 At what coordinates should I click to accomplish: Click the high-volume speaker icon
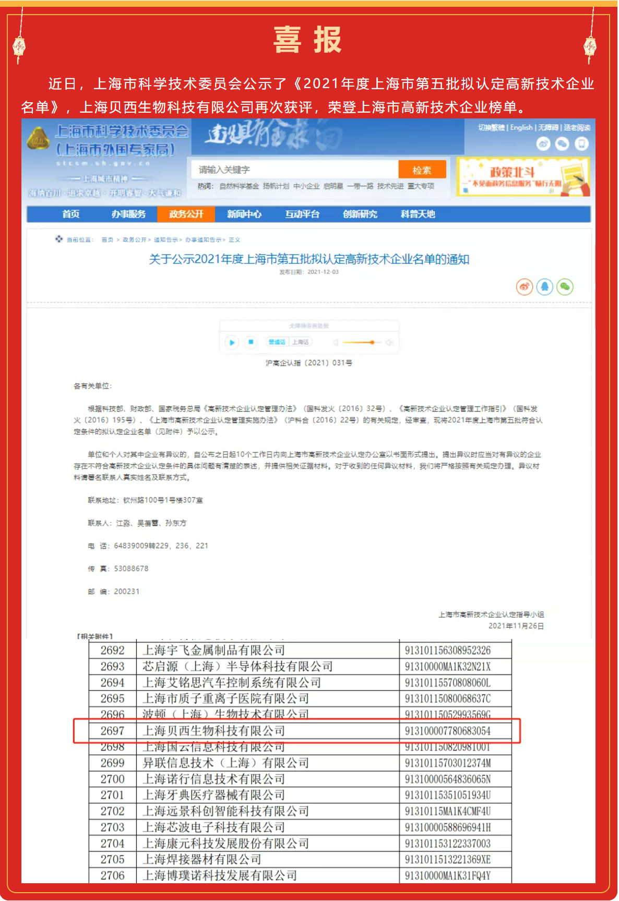(x=389, y=342)
